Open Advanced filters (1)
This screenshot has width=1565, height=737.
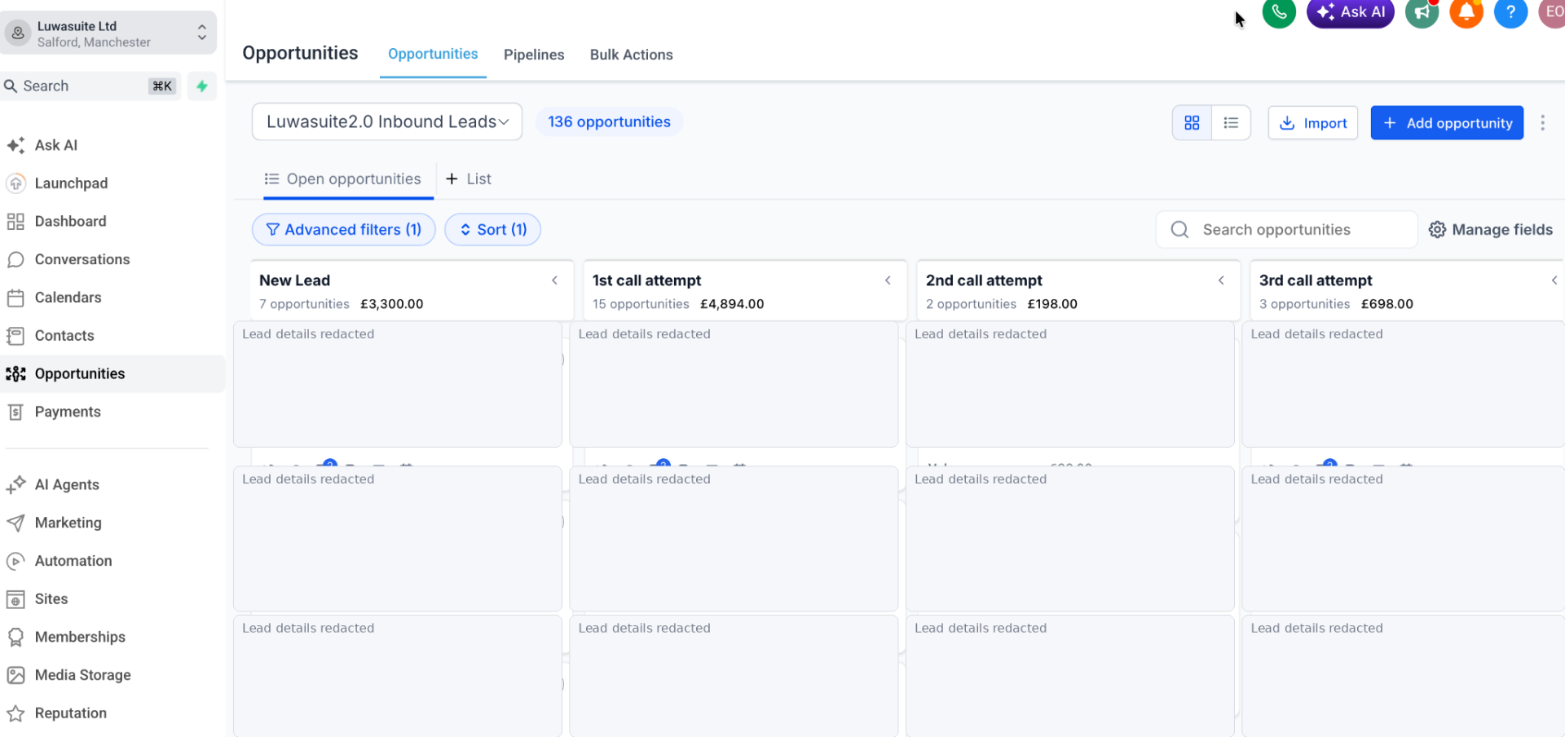343,229
